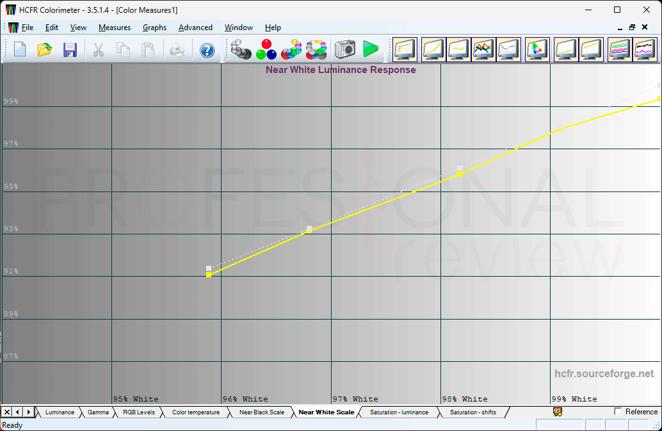Show near white graph view icon
662x431 pixels.
click(x=591, y=49)
